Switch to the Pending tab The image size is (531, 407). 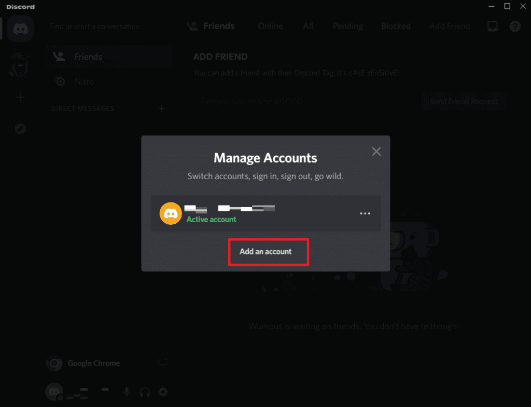click(347, 26)
